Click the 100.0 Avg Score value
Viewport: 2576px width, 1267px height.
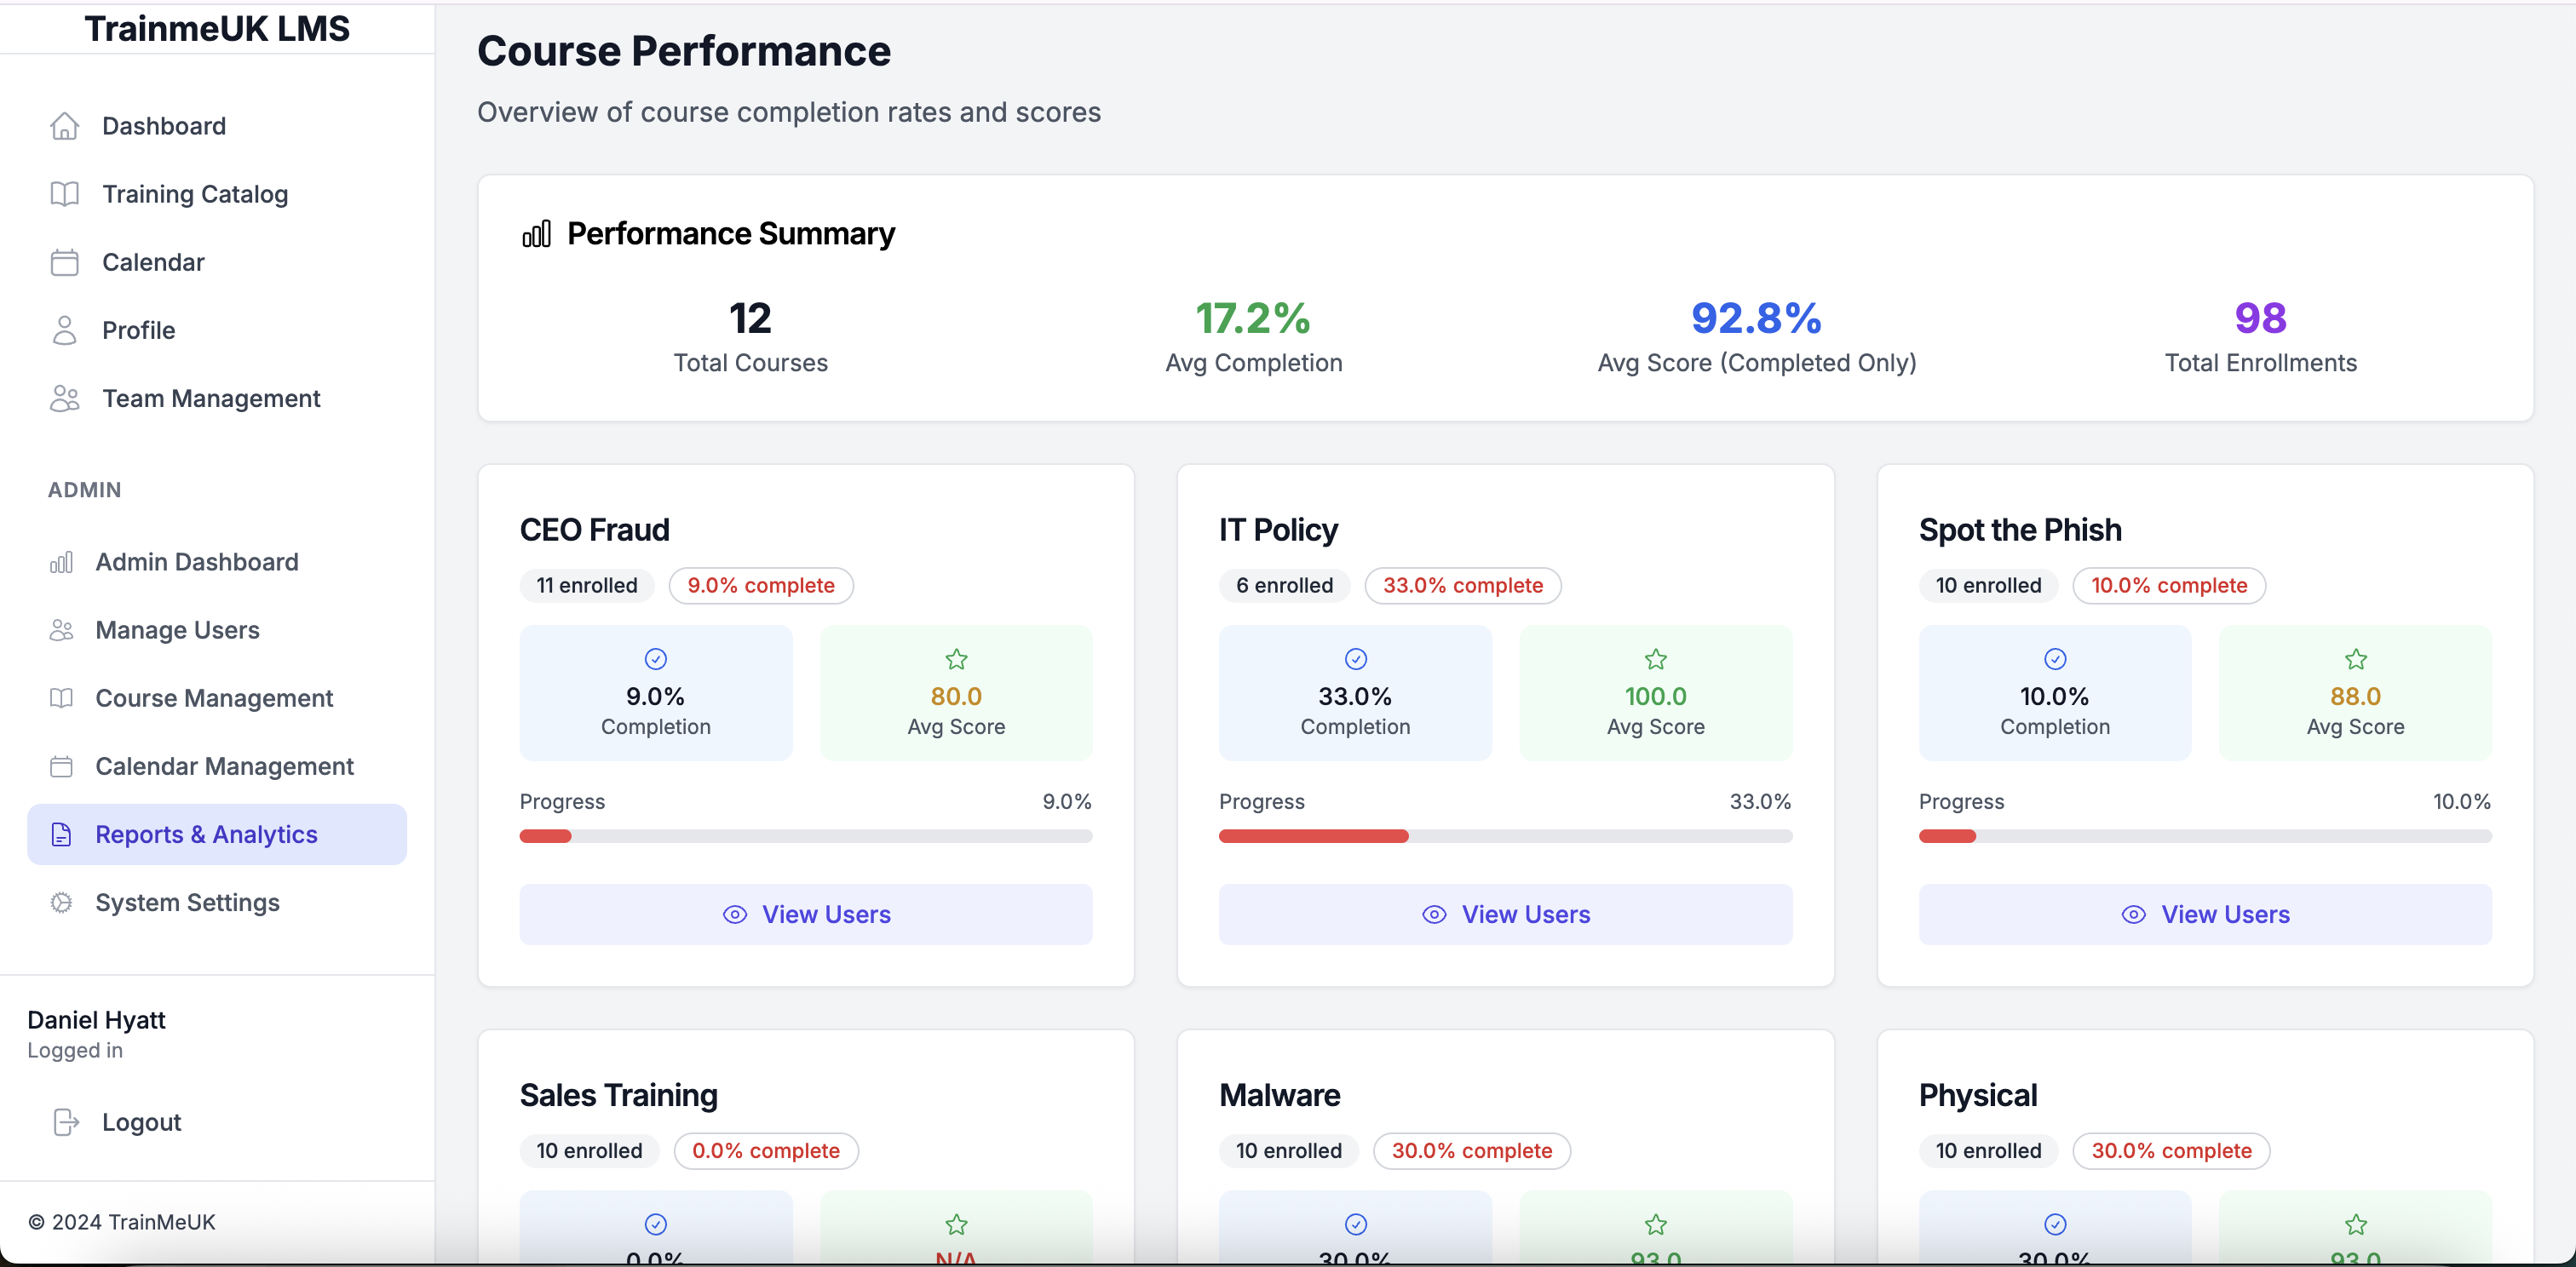coord(1656,697)
